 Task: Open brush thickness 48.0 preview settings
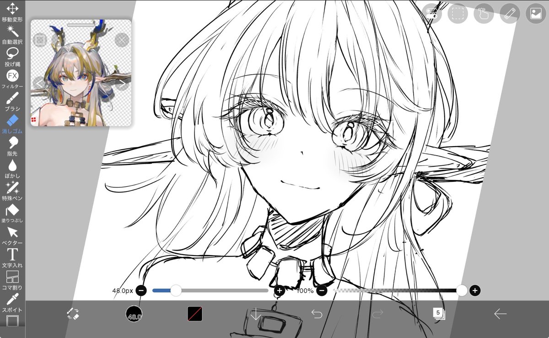134,314
